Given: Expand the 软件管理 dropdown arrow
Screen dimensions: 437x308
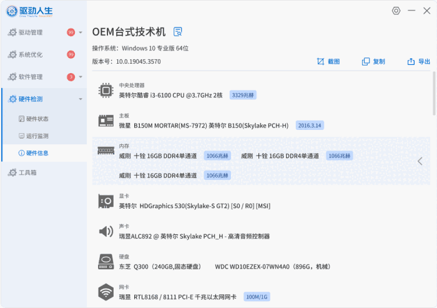Looking at the screenshot, I should [81, 77].
